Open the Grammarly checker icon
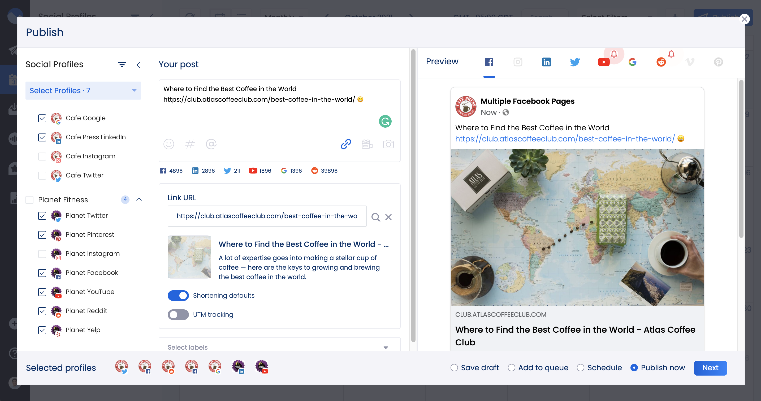761x401 pixels. pos(385,121)
